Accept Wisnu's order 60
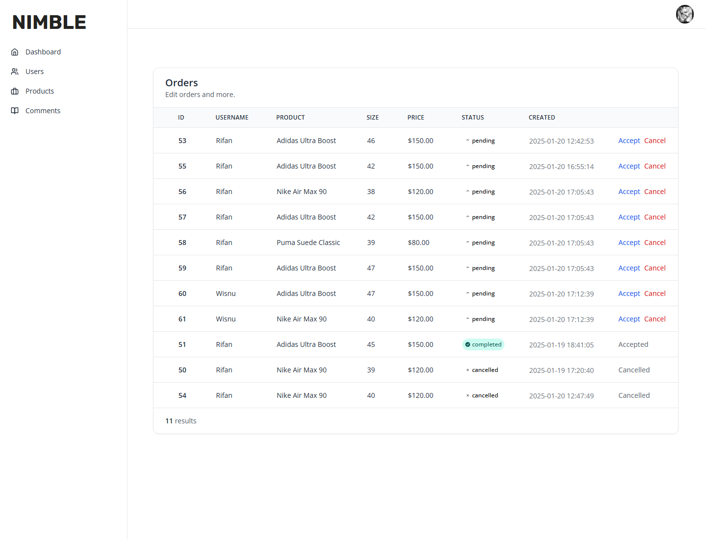 [629, 294]
